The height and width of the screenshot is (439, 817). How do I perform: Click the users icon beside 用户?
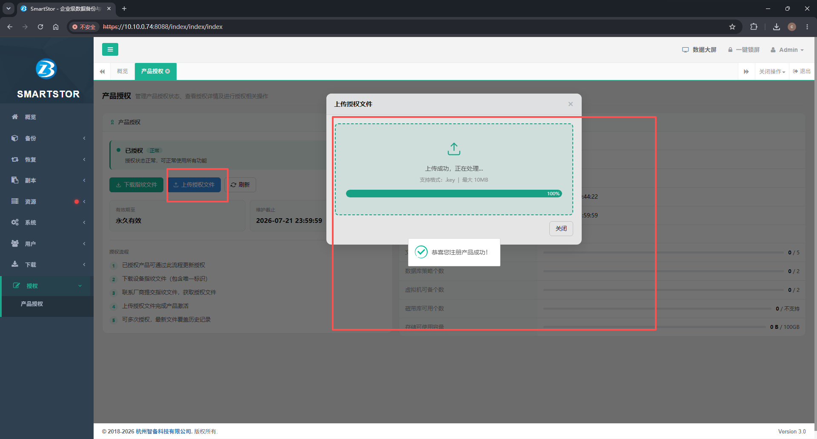[15, 243]
